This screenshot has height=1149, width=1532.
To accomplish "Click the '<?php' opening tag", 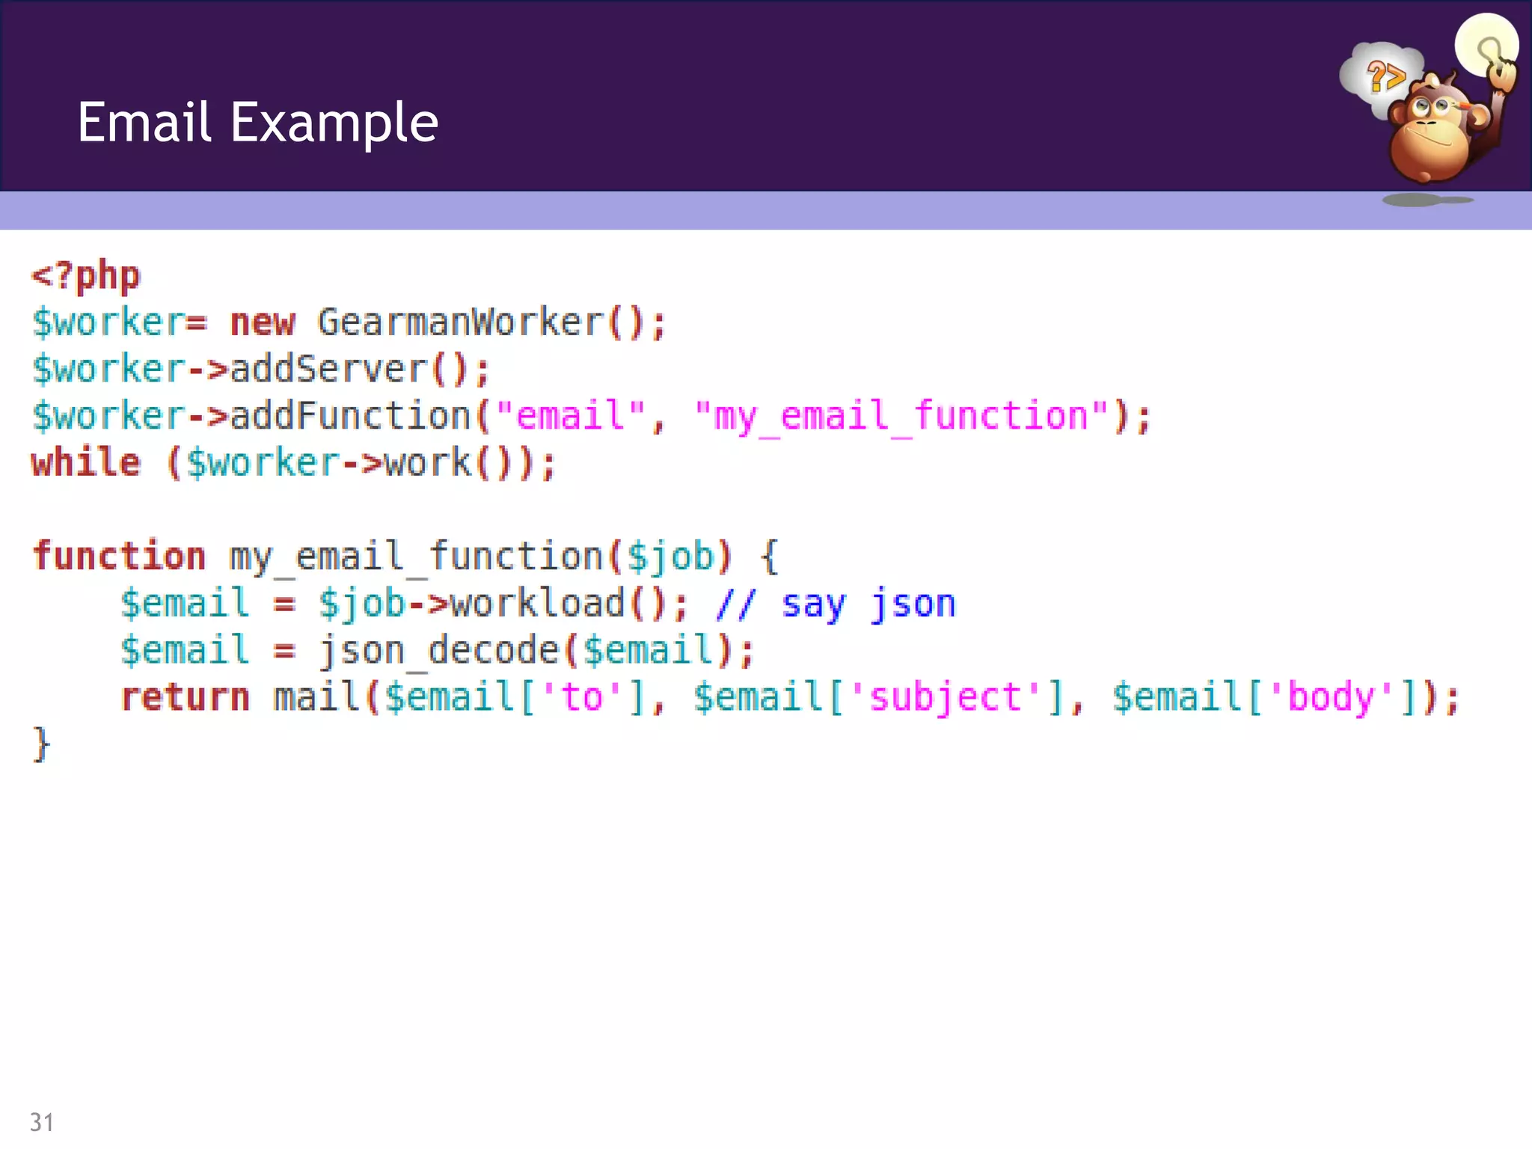I will 85,275.
